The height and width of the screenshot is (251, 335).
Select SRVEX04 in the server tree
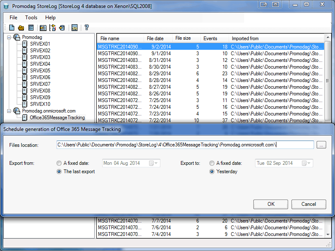pyautogui.click(x=40, y=64)
